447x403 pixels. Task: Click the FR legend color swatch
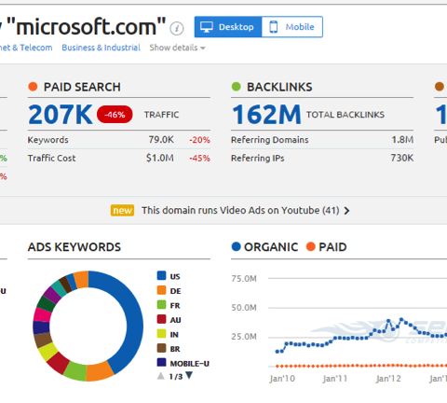(x=161, y=304)
